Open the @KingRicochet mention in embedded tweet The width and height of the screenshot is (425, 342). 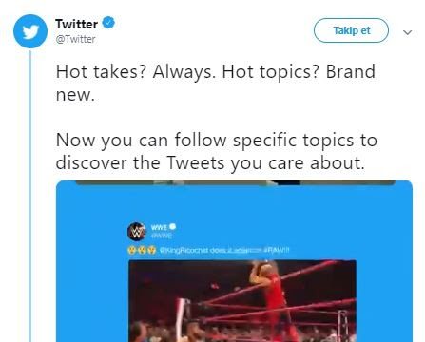point(184,250)
